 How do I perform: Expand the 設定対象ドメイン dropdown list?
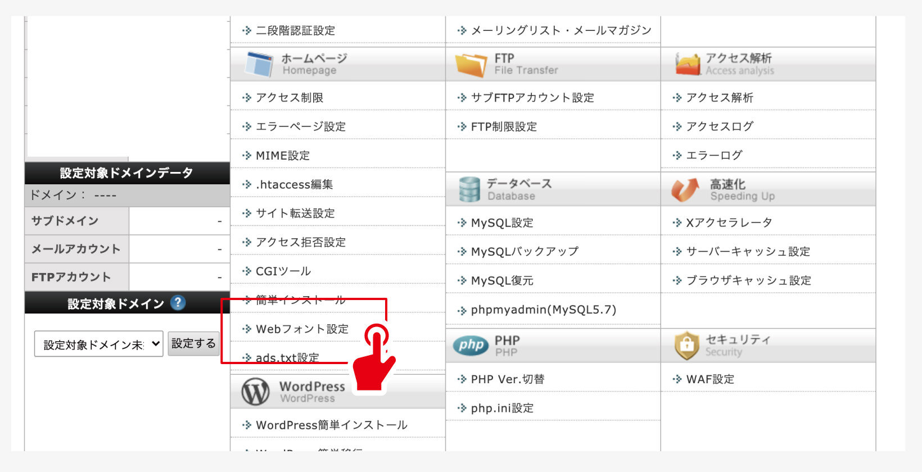click(x=99, y=344)
